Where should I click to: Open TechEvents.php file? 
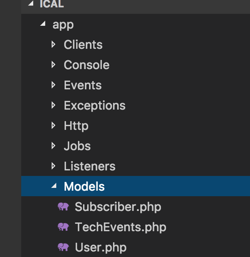pos(120,227)
